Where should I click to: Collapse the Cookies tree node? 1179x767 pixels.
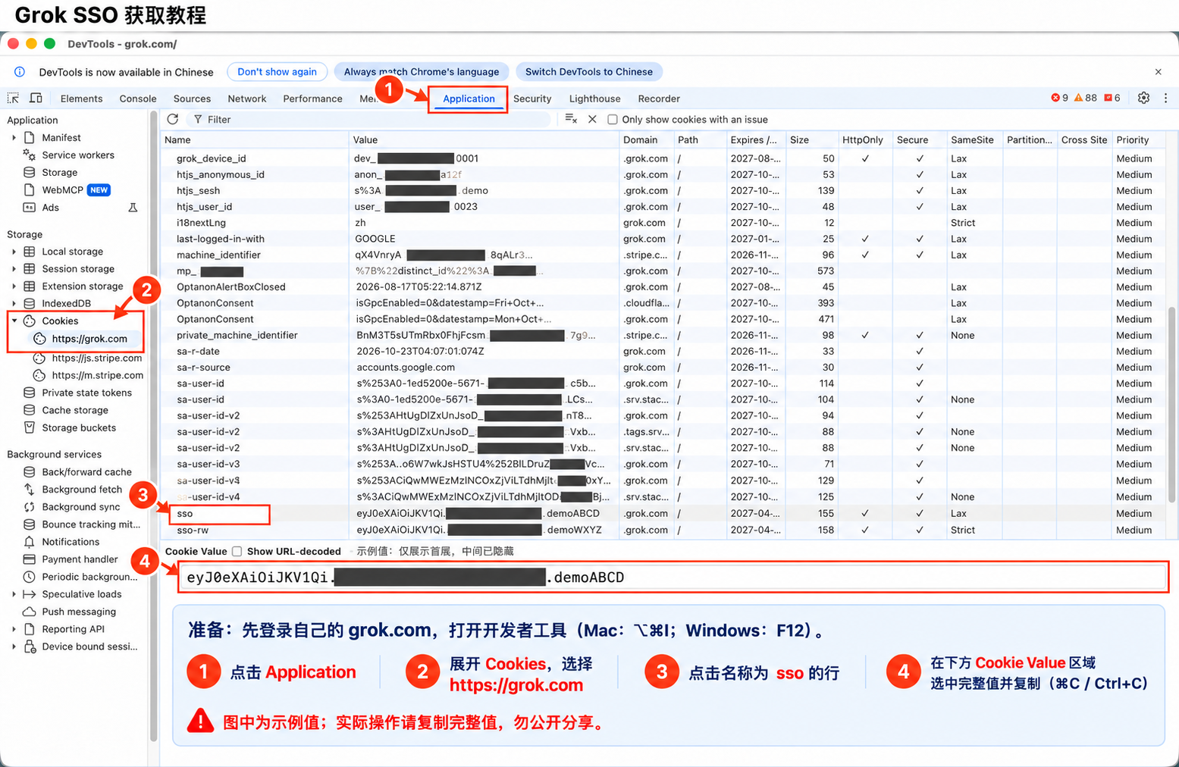click(x=14, y=321)
